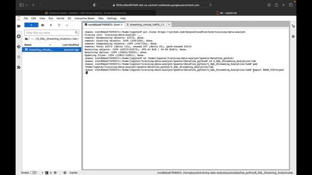Open the Kernel menu

coord(60,18)
